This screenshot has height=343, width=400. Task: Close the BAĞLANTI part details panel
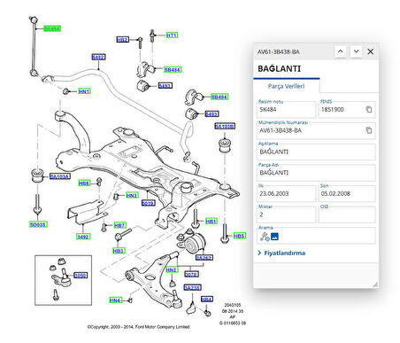click(371, 51)
